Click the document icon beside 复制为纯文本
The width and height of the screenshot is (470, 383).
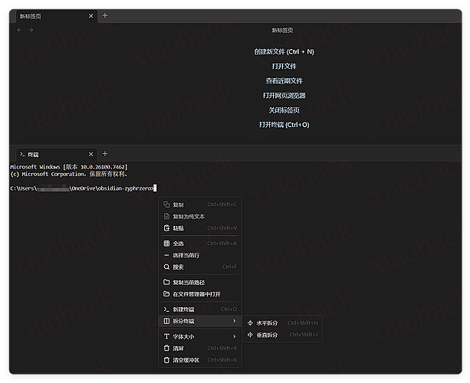point(166,216)
